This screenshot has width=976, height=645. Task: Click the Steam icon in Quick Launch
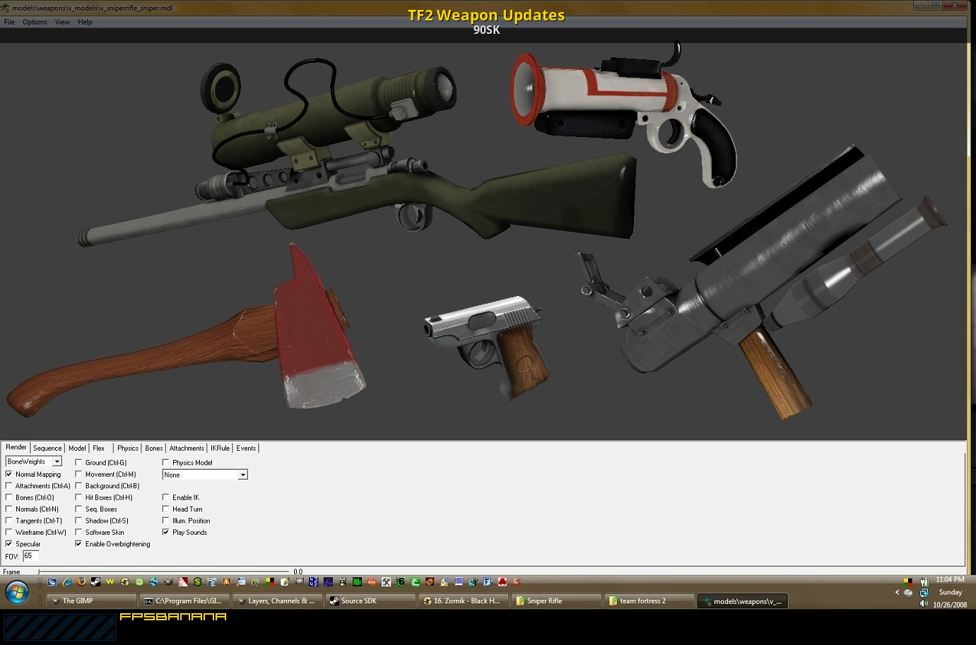point(95,582)
